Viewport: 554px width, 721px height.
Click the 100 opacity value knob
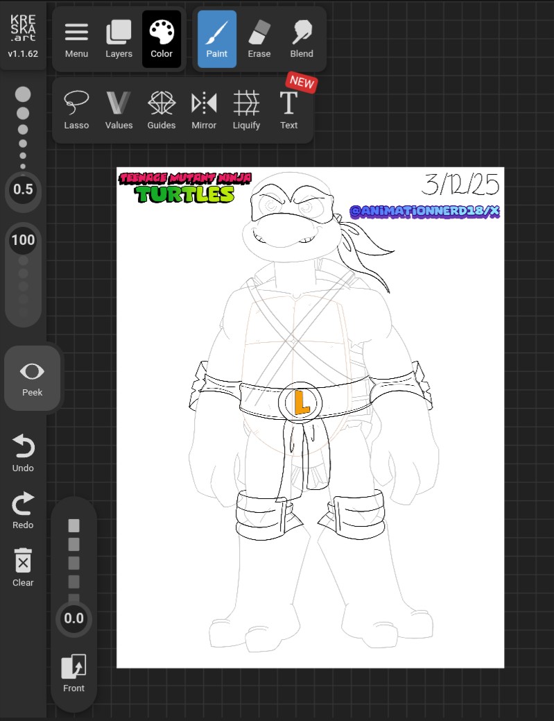point(23,240)
